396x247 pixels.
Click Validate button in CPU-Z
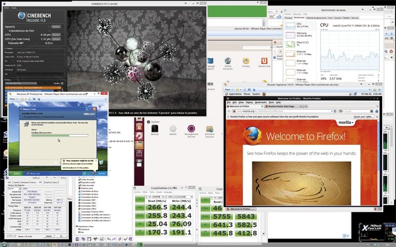pos(49,237)
